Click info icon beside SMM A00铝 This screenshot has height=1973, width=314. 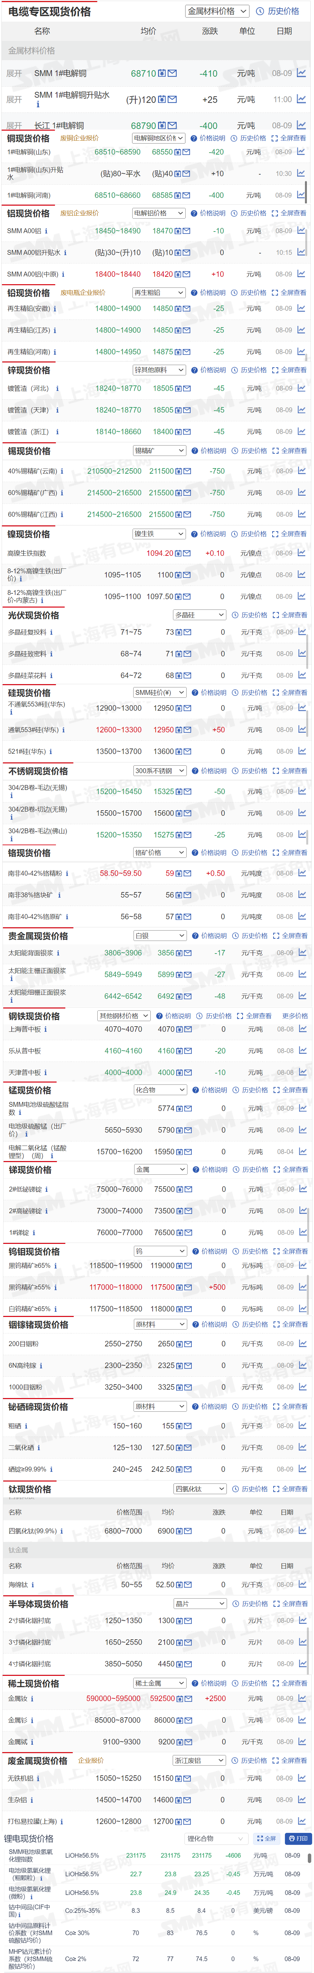[46, 231]
